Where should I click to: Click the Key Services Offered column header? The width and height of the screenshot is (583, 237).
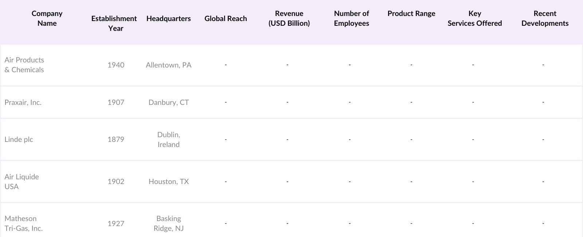(475, 19)
